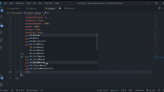This screenshot has width=164, height=92.
Task: Open the Manage gear settings icon
Action: [1, 85]
